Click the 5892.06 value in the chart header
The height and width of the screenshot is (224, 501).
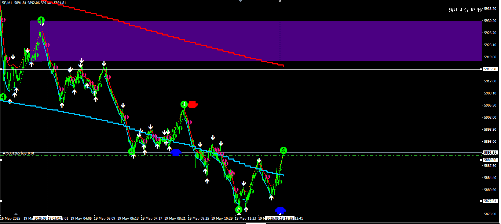tap(34, 3)
